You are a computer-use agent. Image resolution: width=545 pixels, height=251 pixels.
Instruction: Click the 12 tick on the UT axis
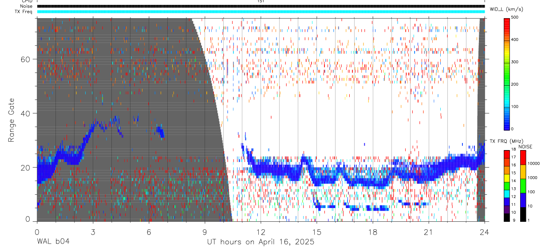pyautogui.click(x=261, y=232)
